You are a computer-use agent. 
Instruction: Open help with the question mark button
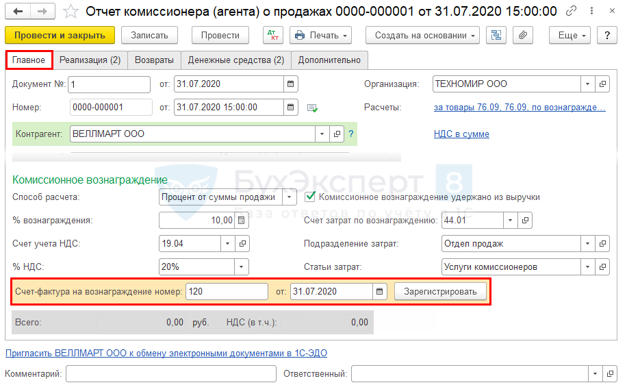pyautogui.click(x=606, y=36)
